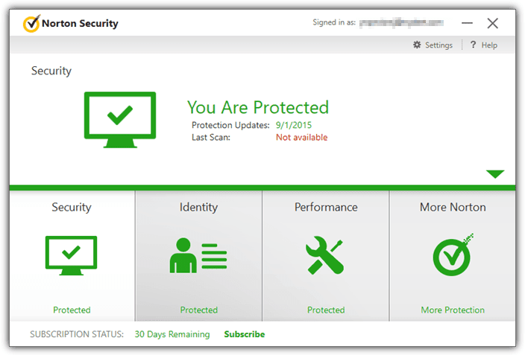Click Protected status under Performance
This screenshot has height=355, width=525.
coord(326,310)
